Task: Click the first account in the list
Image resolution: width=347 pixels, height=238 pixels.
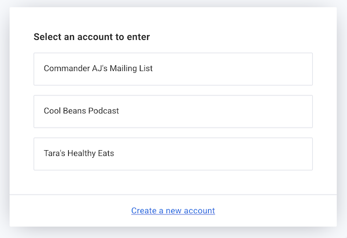Action: pyautogui.click(x=173, y=69)
